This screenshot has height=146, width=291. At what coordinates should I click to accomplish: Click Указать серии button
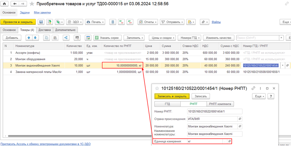107,38
